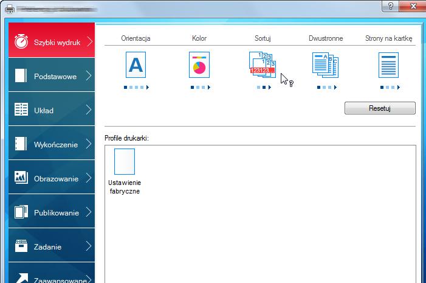
Task: Expand Publikowanie chevron arrow
Action: pyautogui.click(x=89, y=212)
